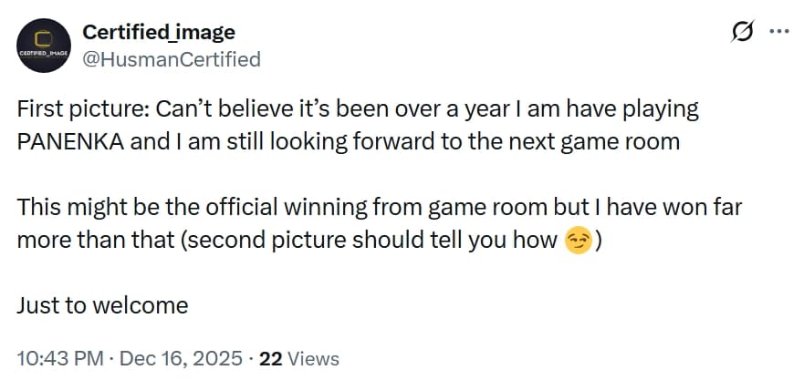Open the Certified_image display name link

coord(159,32)
